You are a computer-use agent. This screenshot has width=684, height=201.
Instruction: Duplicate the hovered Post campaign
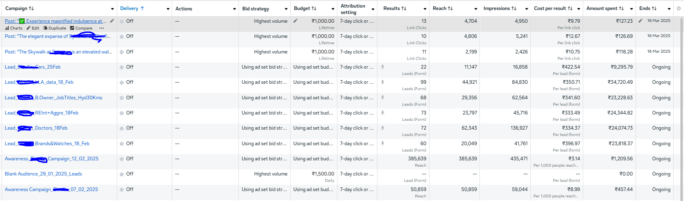click(54, 28)
